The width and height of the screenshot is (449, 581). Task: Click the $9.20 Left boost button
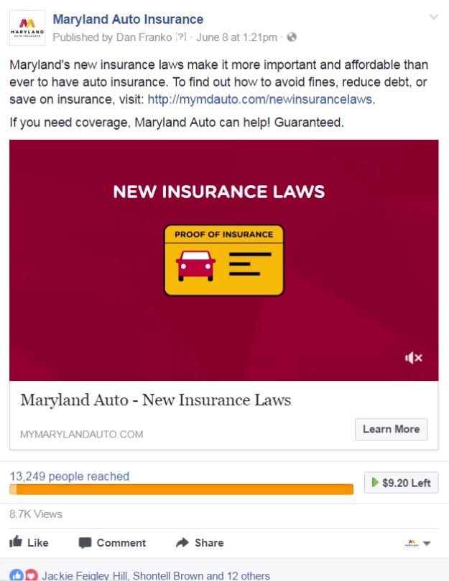point(401,483)
